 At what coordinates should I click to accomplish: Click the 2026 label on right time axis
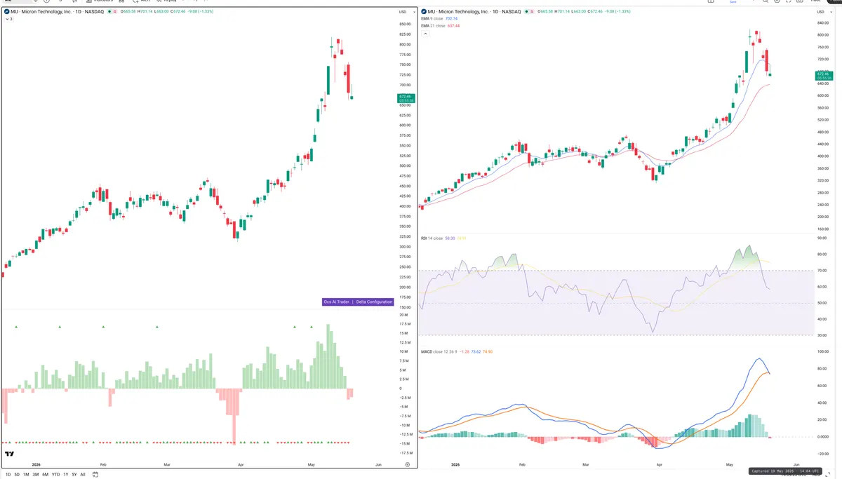[x=455, y=464]
